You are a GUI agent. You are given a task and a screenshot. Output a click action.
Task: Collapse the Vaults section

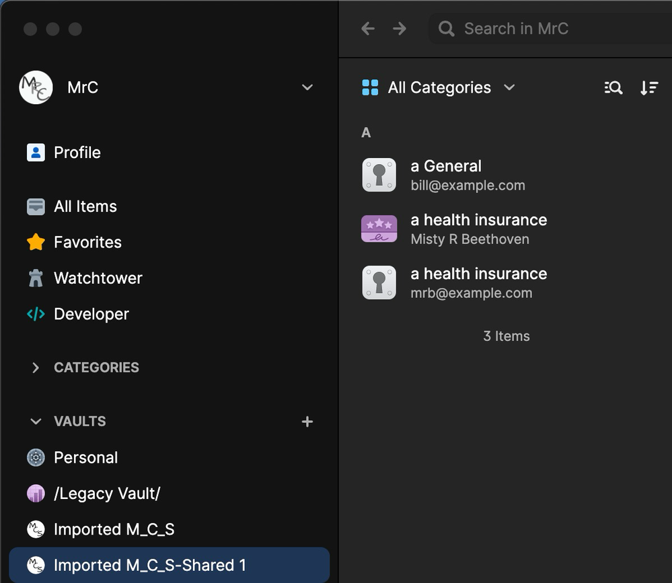click(x=36, y=422)
